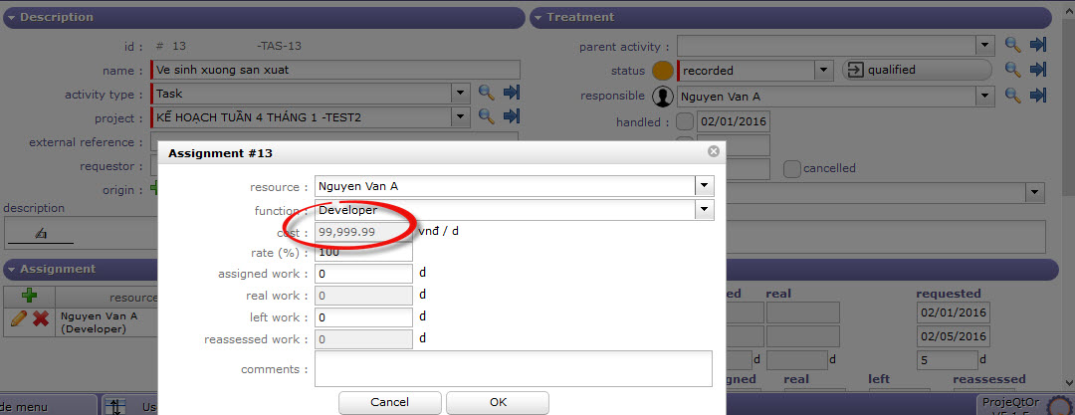Click the name field Ve sinh xuong san xuat

(x=335, y=70)
